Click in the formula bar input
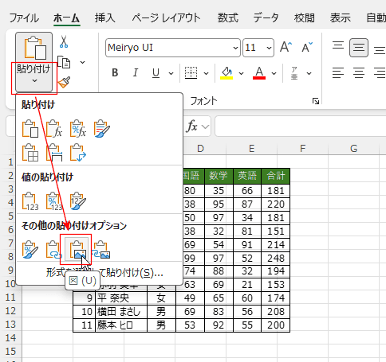 [x=301, y=127]
